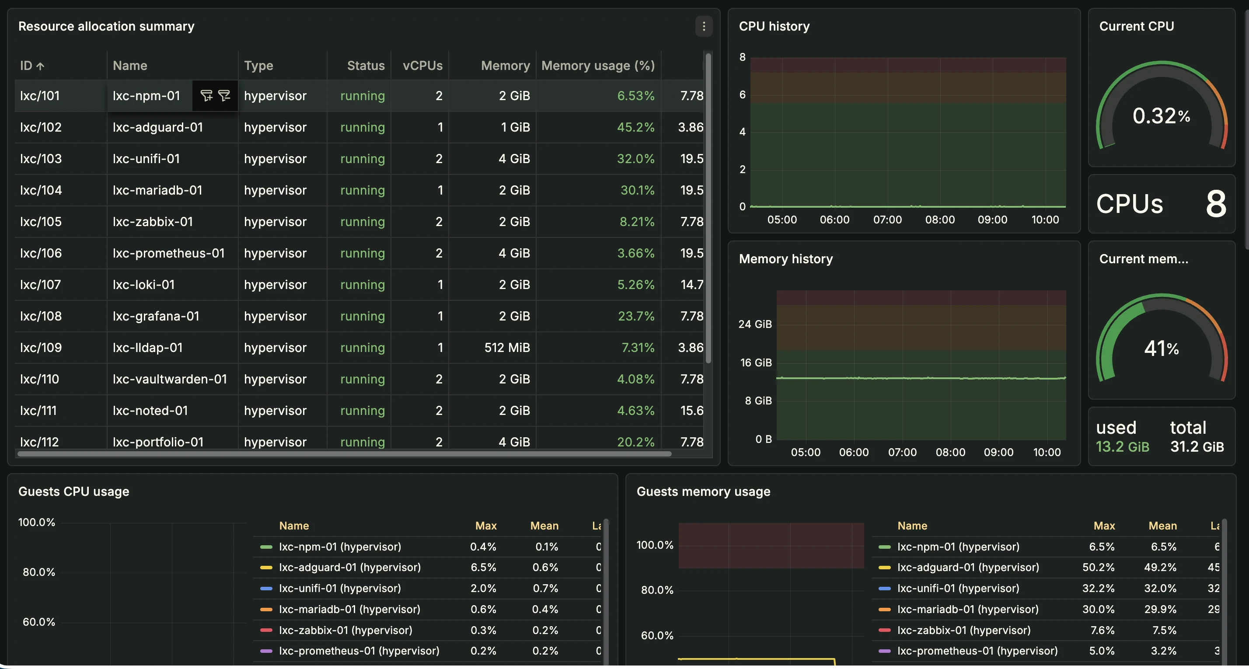Toggle lxc-npm-01 (hypervisor) in memory legend
The width and height of the screenshot is (1249, 669).
click(958, 547)
